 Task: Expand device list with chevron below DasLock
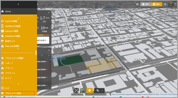click(x=18, y=49)
